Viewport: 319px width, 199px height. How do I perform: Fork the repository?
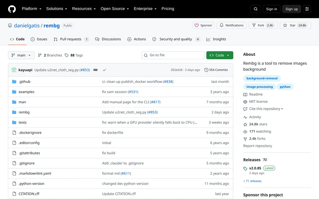pos(263,25)
